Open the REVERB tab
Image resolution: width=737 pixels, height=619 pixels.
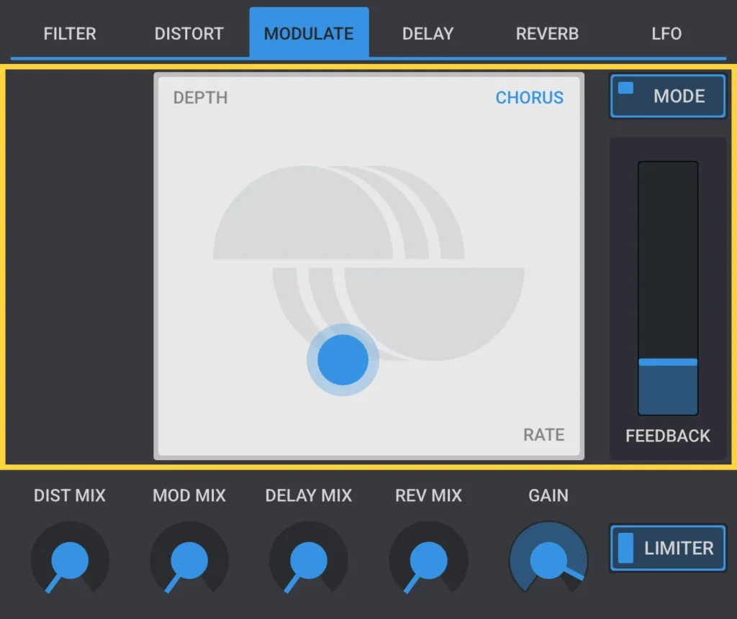point(547,33)
